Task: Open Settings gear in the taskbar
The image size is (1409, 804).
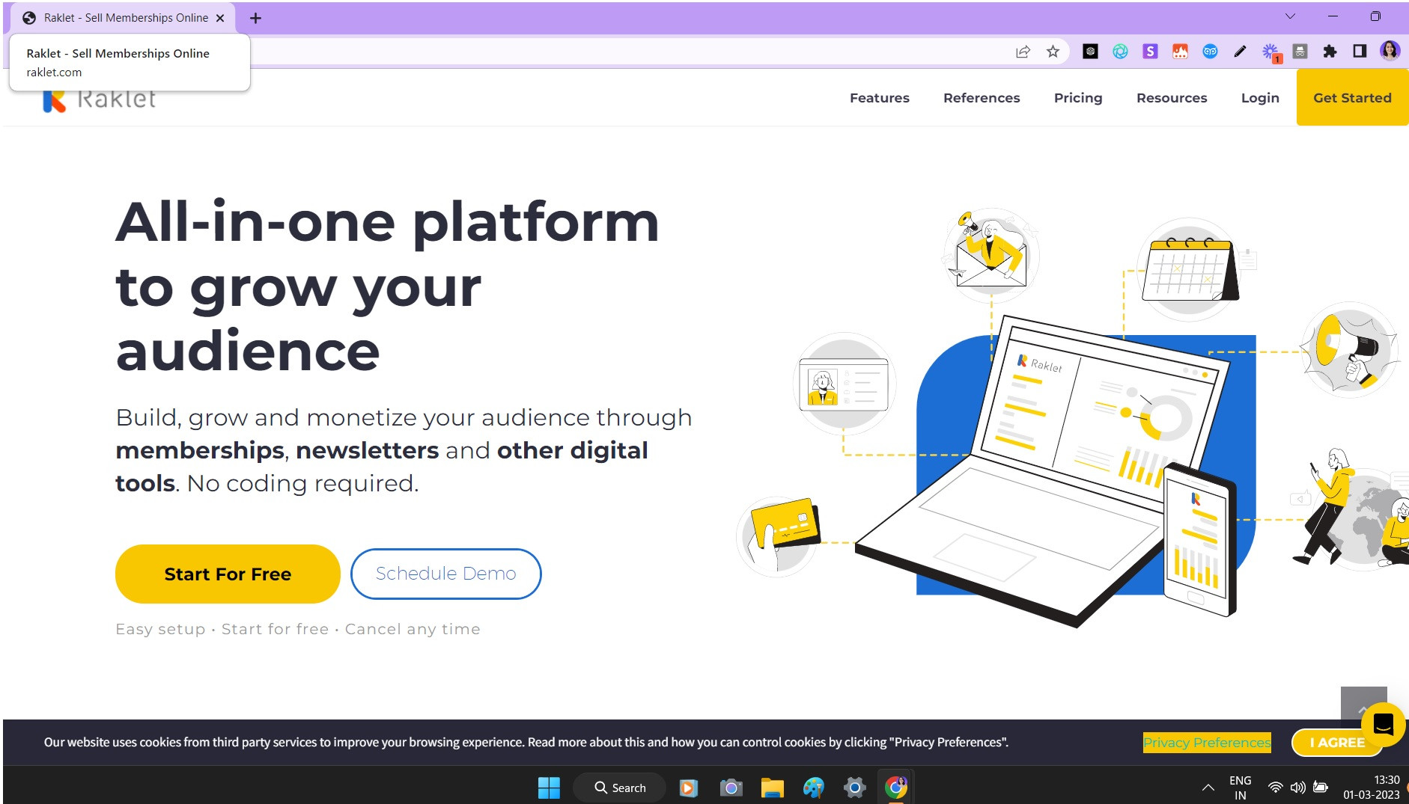Action: (x=854, y=788)
